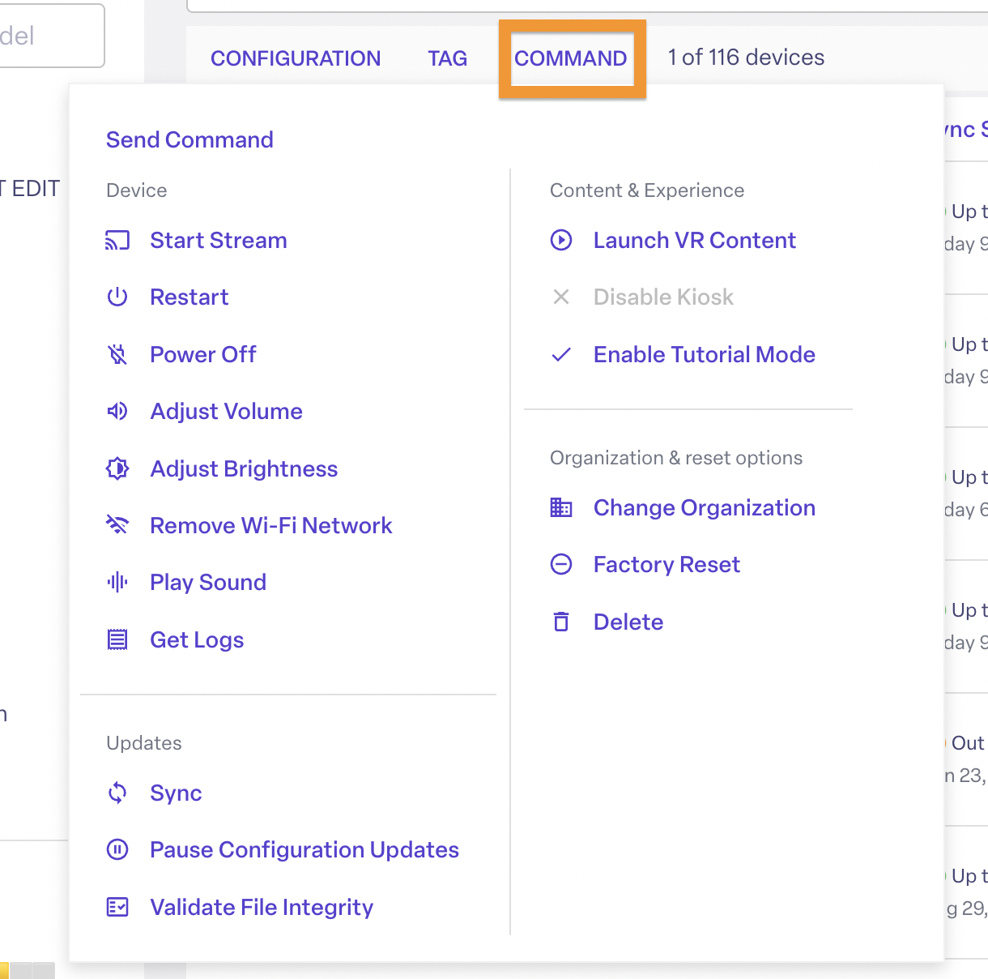Viewport: 988px width, 979px height.
Task: Open the CONFIGURATION menu
Action: coord(296,58)
